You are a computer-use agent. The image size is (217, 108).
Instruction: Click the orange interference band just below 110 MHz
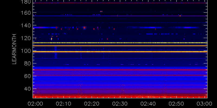click(120, 46)
